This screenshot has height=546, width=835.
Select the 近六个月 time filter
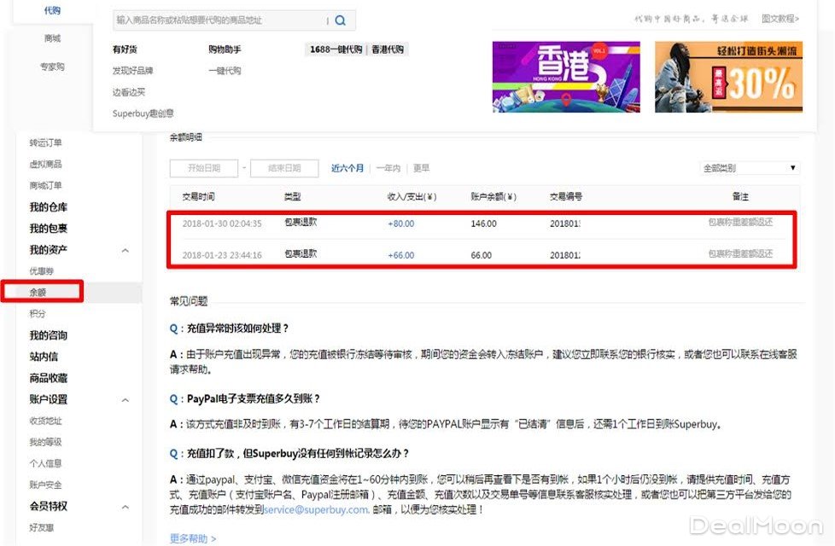(x=347, y=168)
